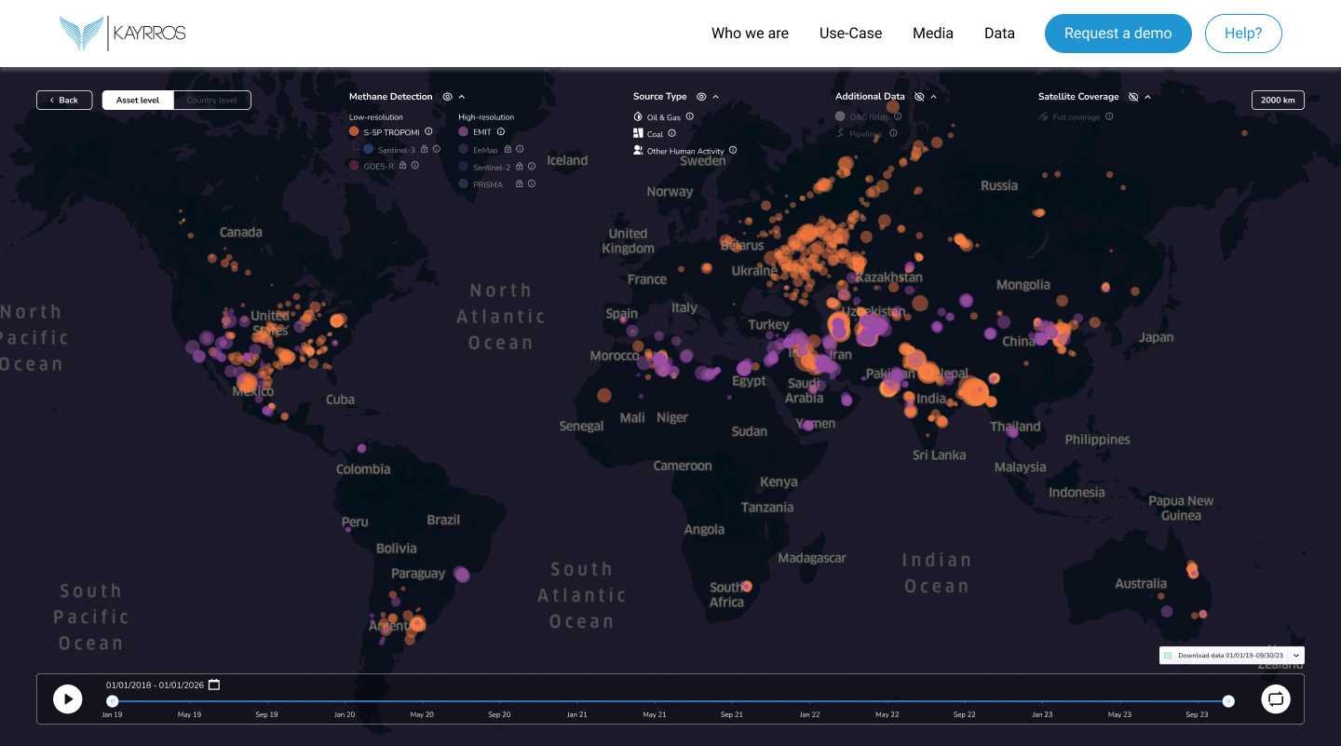Open the Use-Case menu
This screenshot has height=746, width=1341.
pyautogui.click(x=850, y=34)
